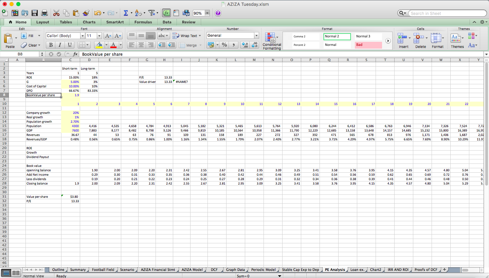Select the AutoSum toolbar icon
Screen dimensions: 489x278
pos(126,13)
